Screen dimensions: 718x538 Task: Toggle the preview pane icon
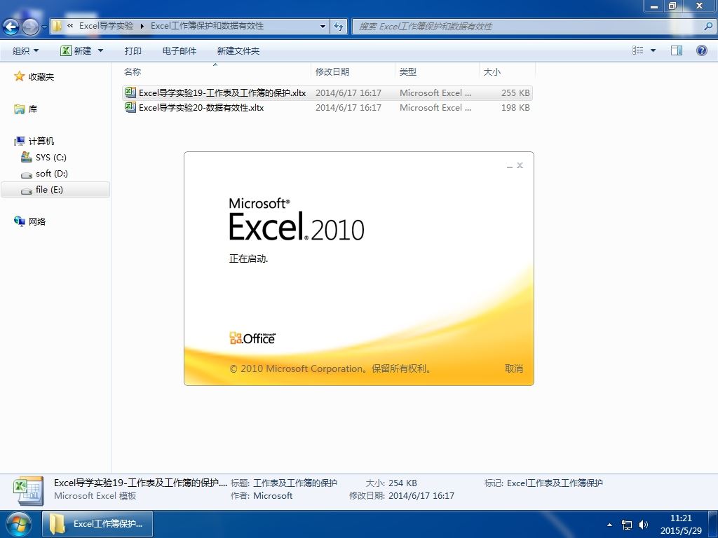[677, 50]
